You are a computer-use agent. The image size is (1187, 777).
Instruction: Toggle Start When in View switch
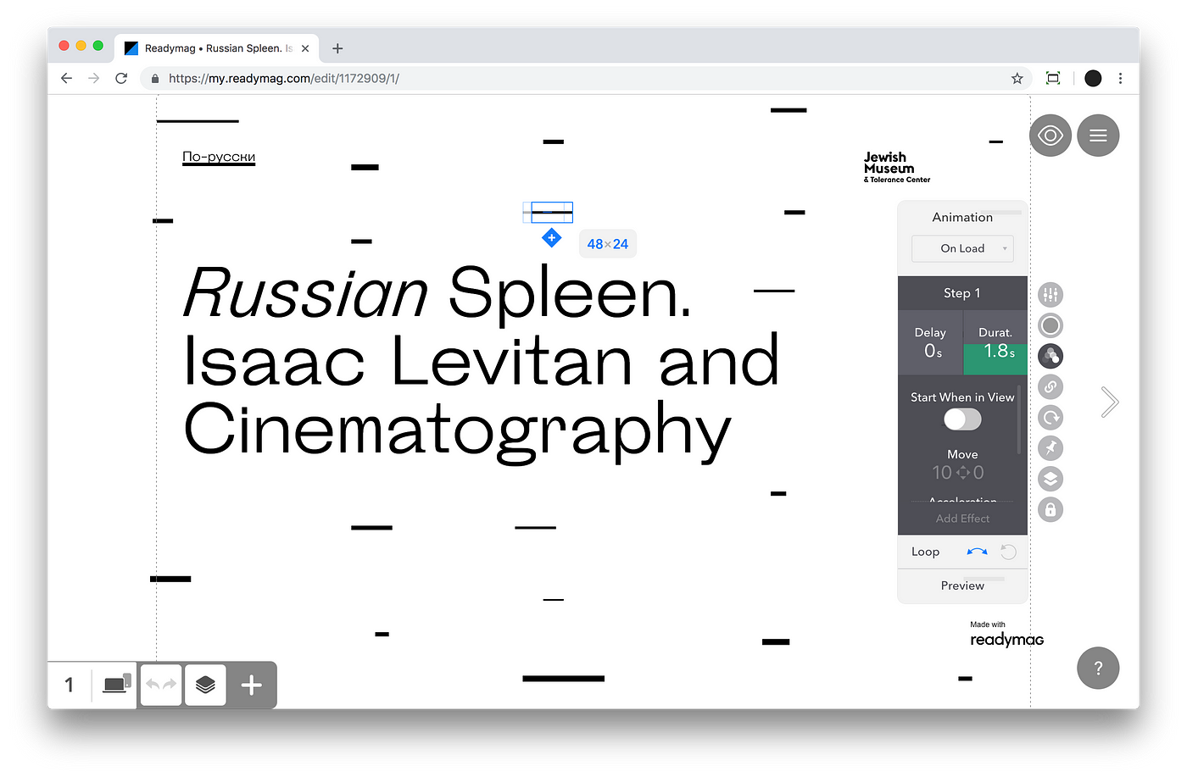[962, 419]
